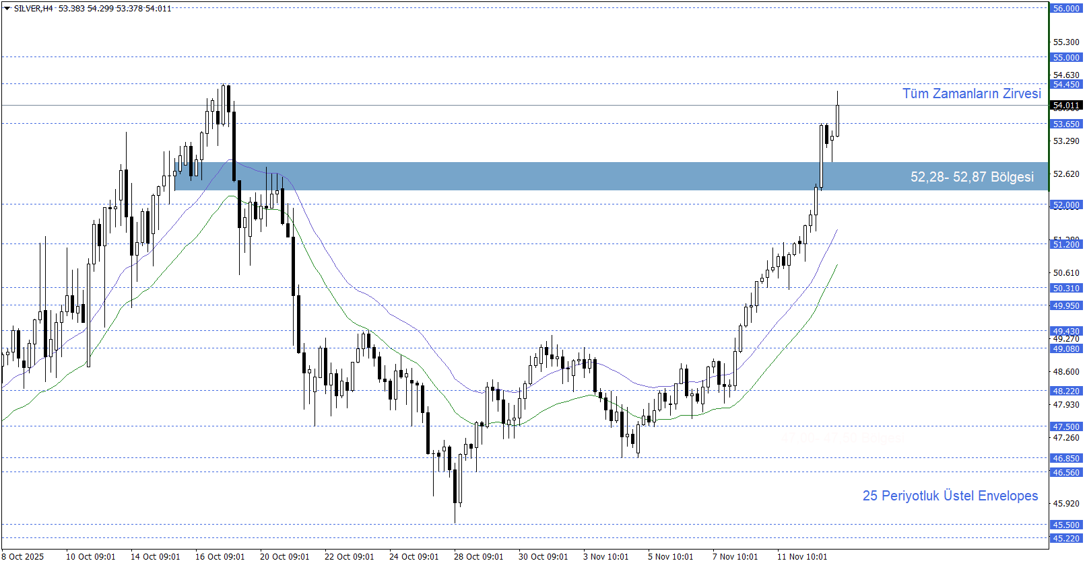Viewport: 1087px width, 565px height.
Task: Click the '11 Nov 10:01' time axis label
Action: point(801,556)
